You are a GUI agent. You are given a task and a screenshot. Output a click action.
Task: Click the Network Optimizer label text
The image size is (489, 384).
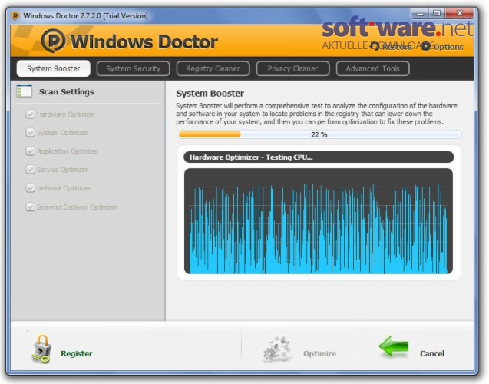[64, 188]
